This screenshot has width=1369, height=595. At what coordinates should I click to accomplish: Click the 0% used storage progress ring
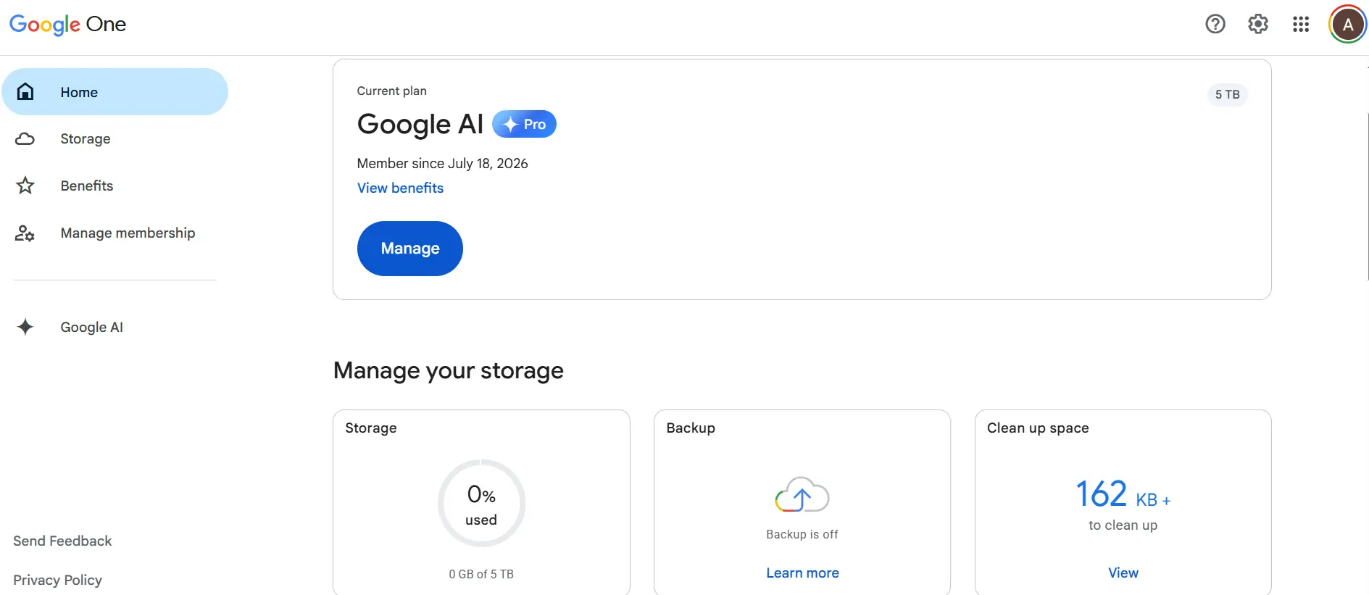(x=481, y=503)
